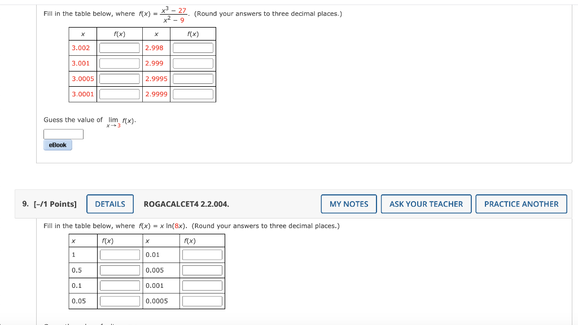Click ASK YOUR TEACHER button
This screenshot has width=578, height=325.
tap(426, 204)
